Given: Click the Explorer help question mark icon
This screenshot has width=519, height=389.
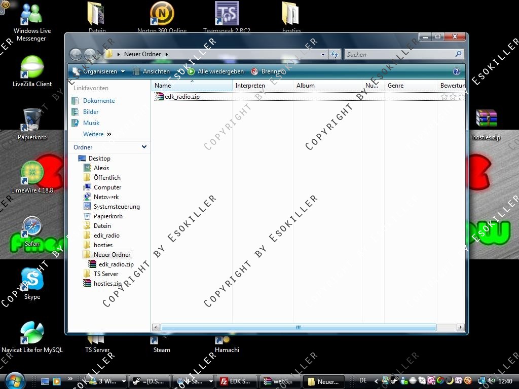Looking at the screenshot, I should click(456, 71).
